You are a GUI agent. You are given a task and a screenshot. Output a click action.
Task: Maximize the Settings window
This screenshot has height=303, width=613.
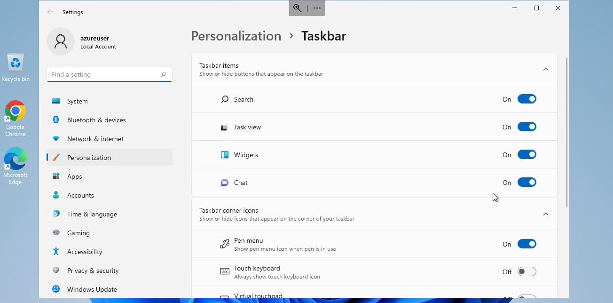click(536, 8)
